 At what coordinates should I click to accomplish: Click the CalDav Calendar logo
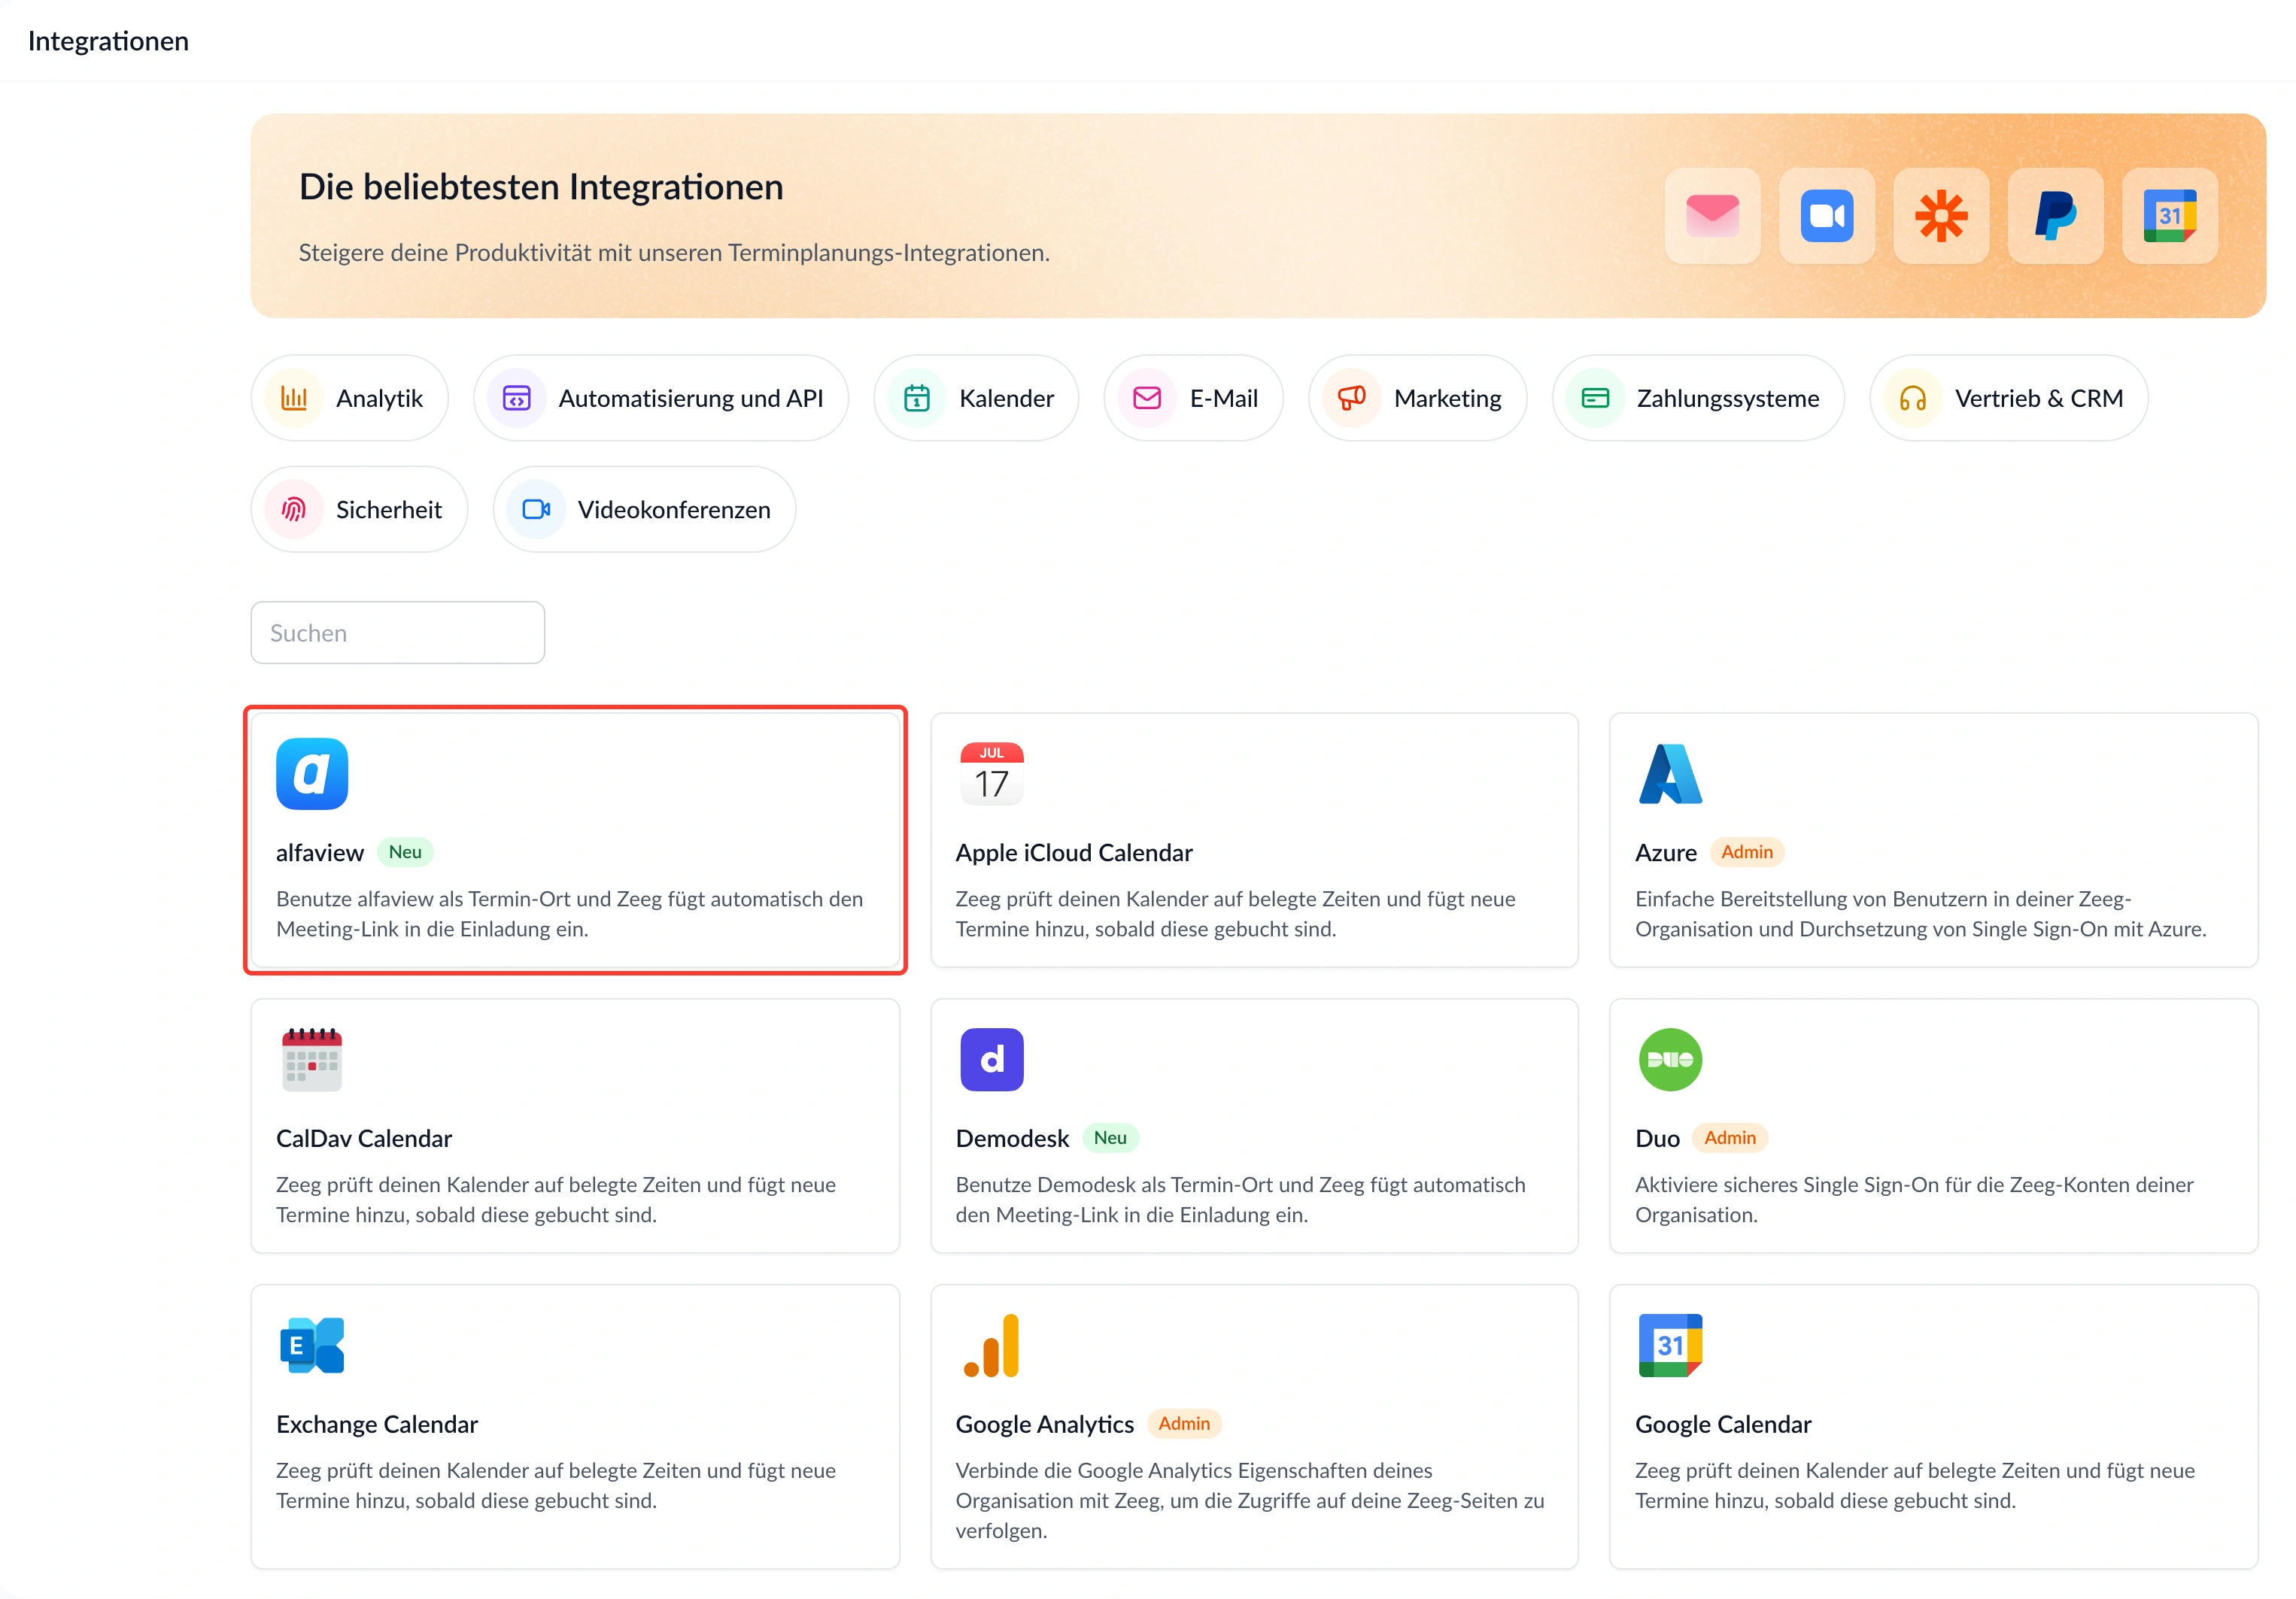(x=312, y=1060)
